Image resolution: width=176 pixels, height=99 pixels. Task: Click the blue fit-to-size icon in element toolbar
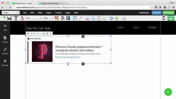pos(47,34)
